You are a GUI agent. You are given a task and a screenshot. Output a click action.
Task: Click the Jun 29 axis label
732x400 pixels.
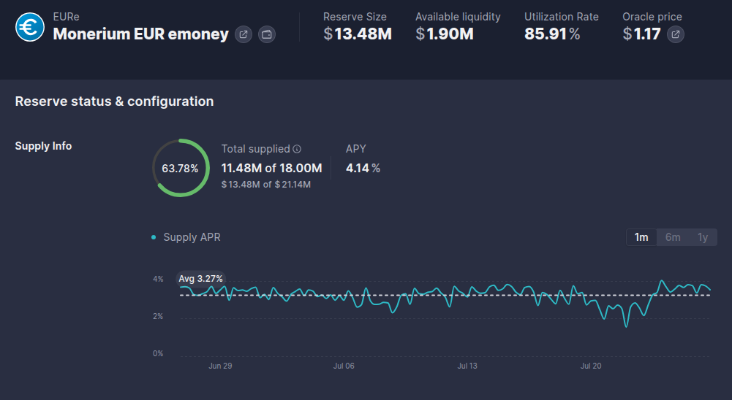click(x=220, y=366)
